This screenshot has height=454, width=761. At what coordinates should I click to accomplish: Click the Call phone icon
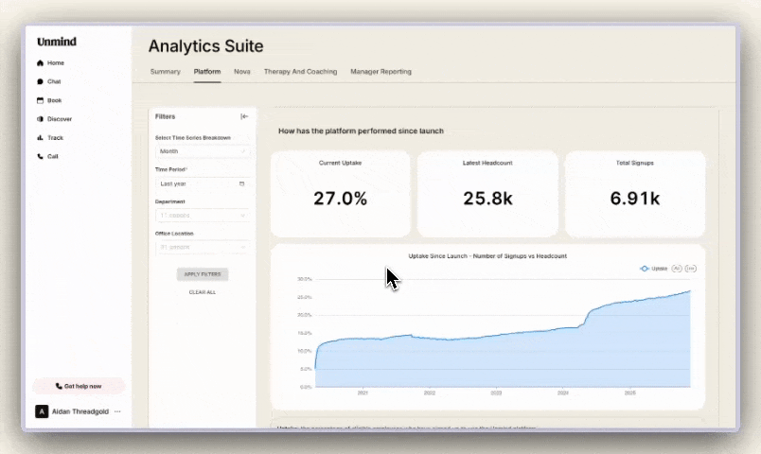[x=40, y=156]
